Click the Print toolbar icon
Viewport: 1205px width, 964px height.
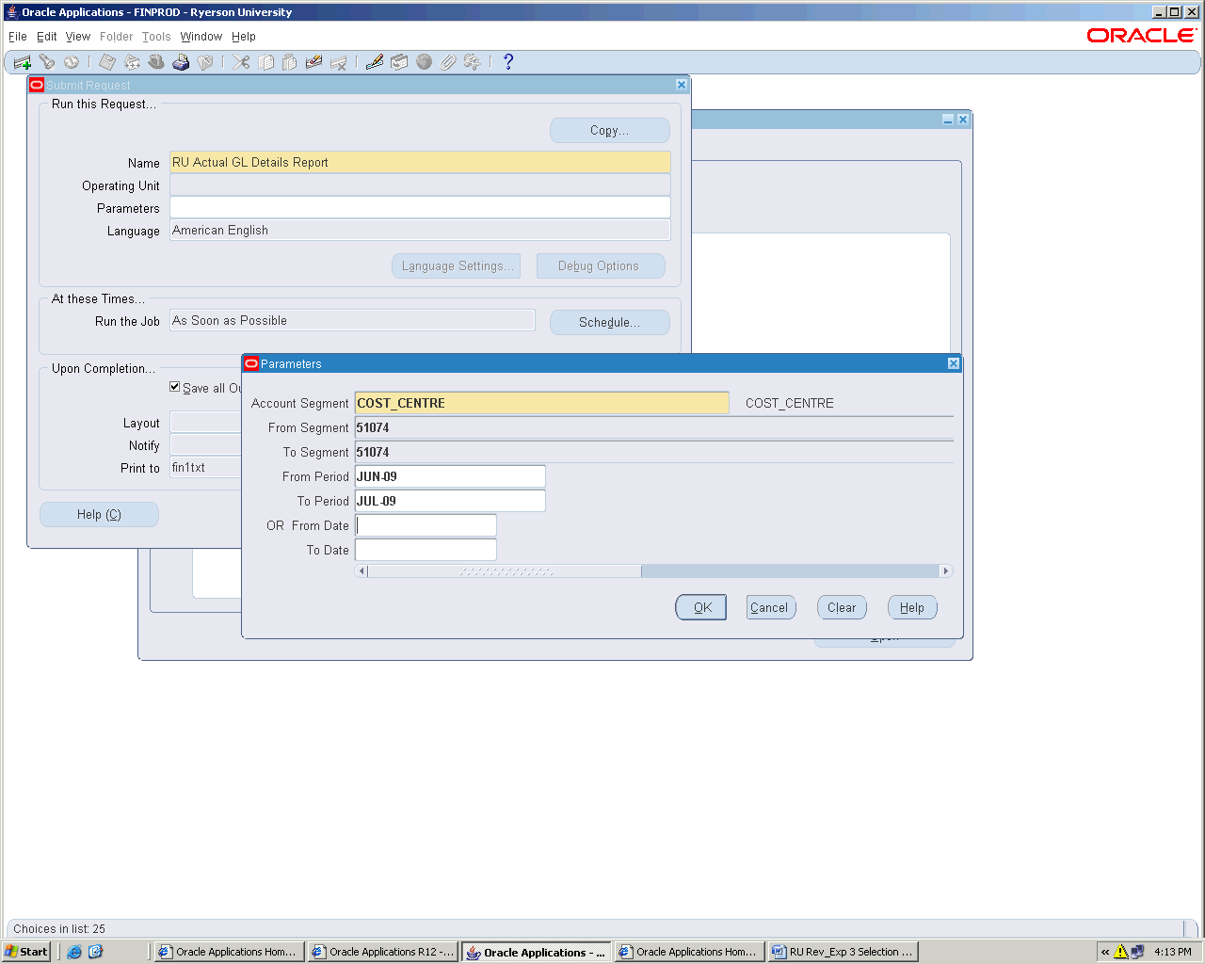tap(181, 62)
